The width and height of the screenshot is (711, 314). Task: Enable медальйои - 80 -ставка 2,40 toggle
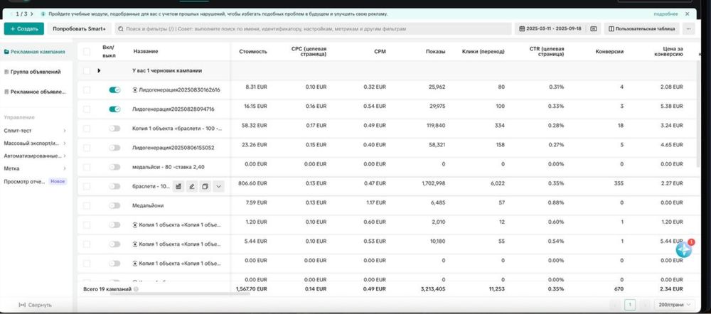coord(114,167)
